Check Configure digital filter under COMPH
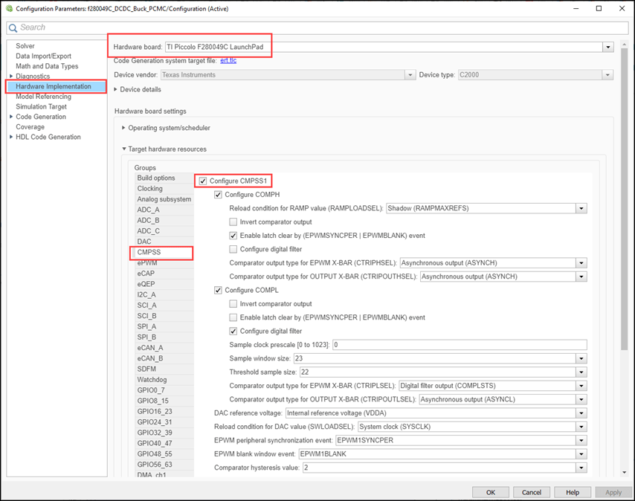Viewport: 635px width, 501px height. 233,249
